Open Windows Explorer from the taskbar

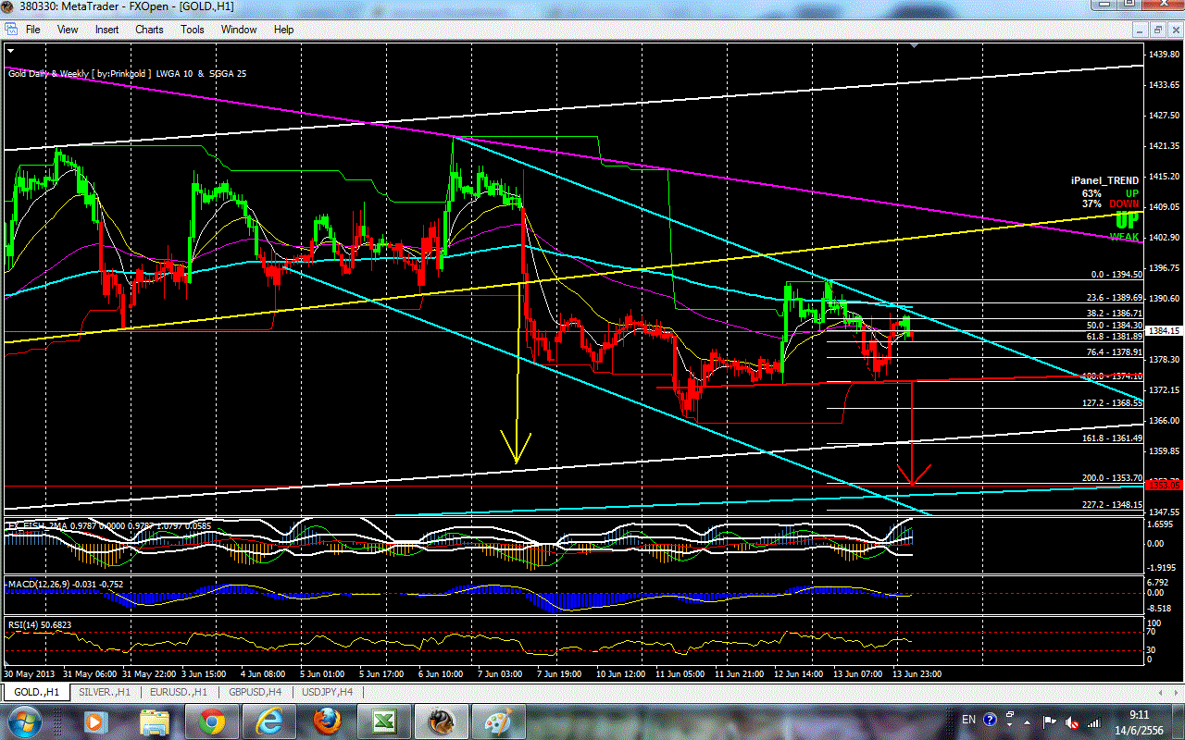click(x=155, y=721)
